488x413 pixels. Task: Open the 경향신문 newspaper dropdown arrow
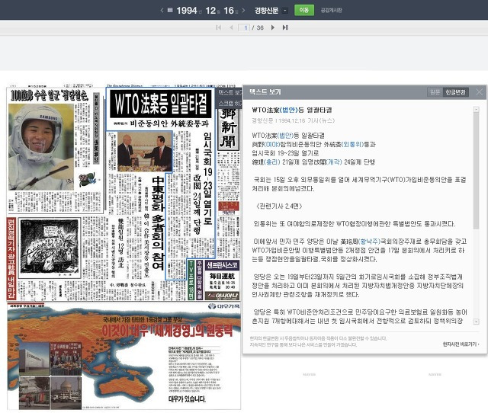284,10
